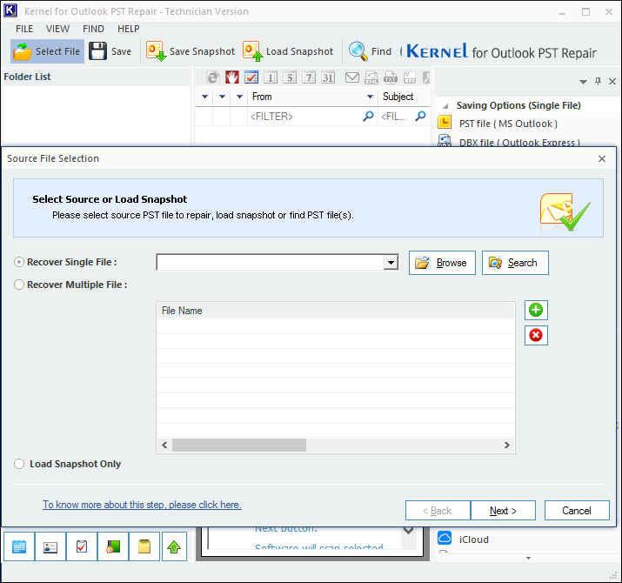Click the file list horizontal scrollbar thumb
Screen dimensions: 622x583
point(239,445)
